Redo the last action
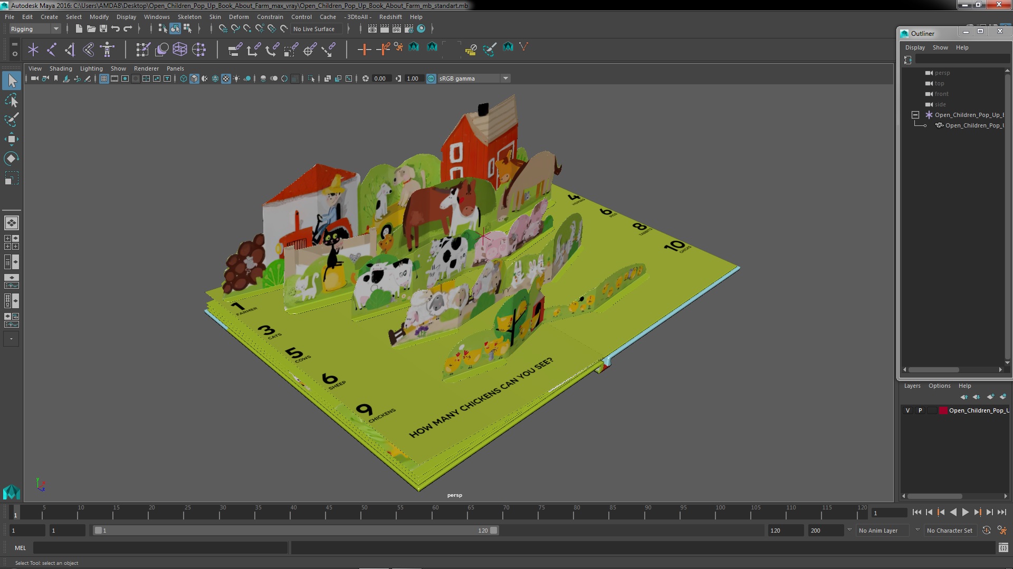 [128, 29]
